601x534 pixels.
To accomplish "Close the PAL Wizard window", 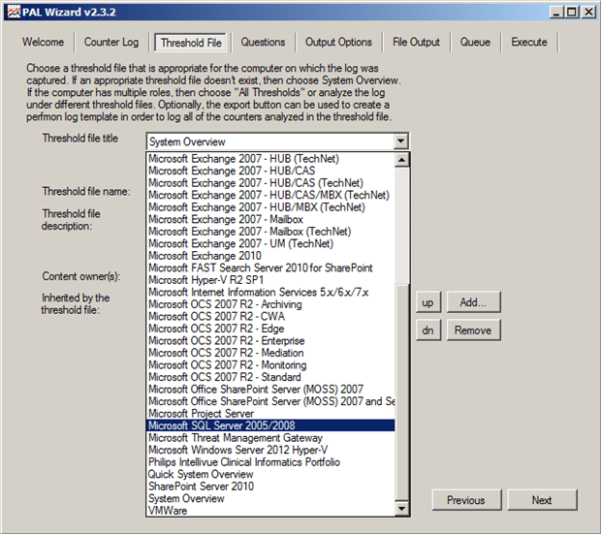I will [x=588, y=13].
